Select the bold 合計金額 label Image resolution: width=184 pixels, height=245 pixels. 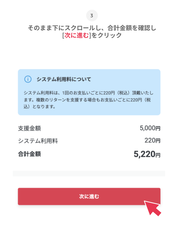pyautogui.click(x=29, y=154)
